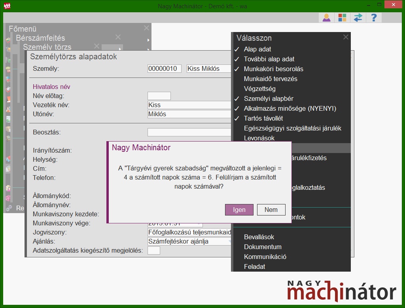Click the house icon in the sidebar
The height and width of the screenshot is (308, 405).
pyautogui.click(x=8, y=159)
